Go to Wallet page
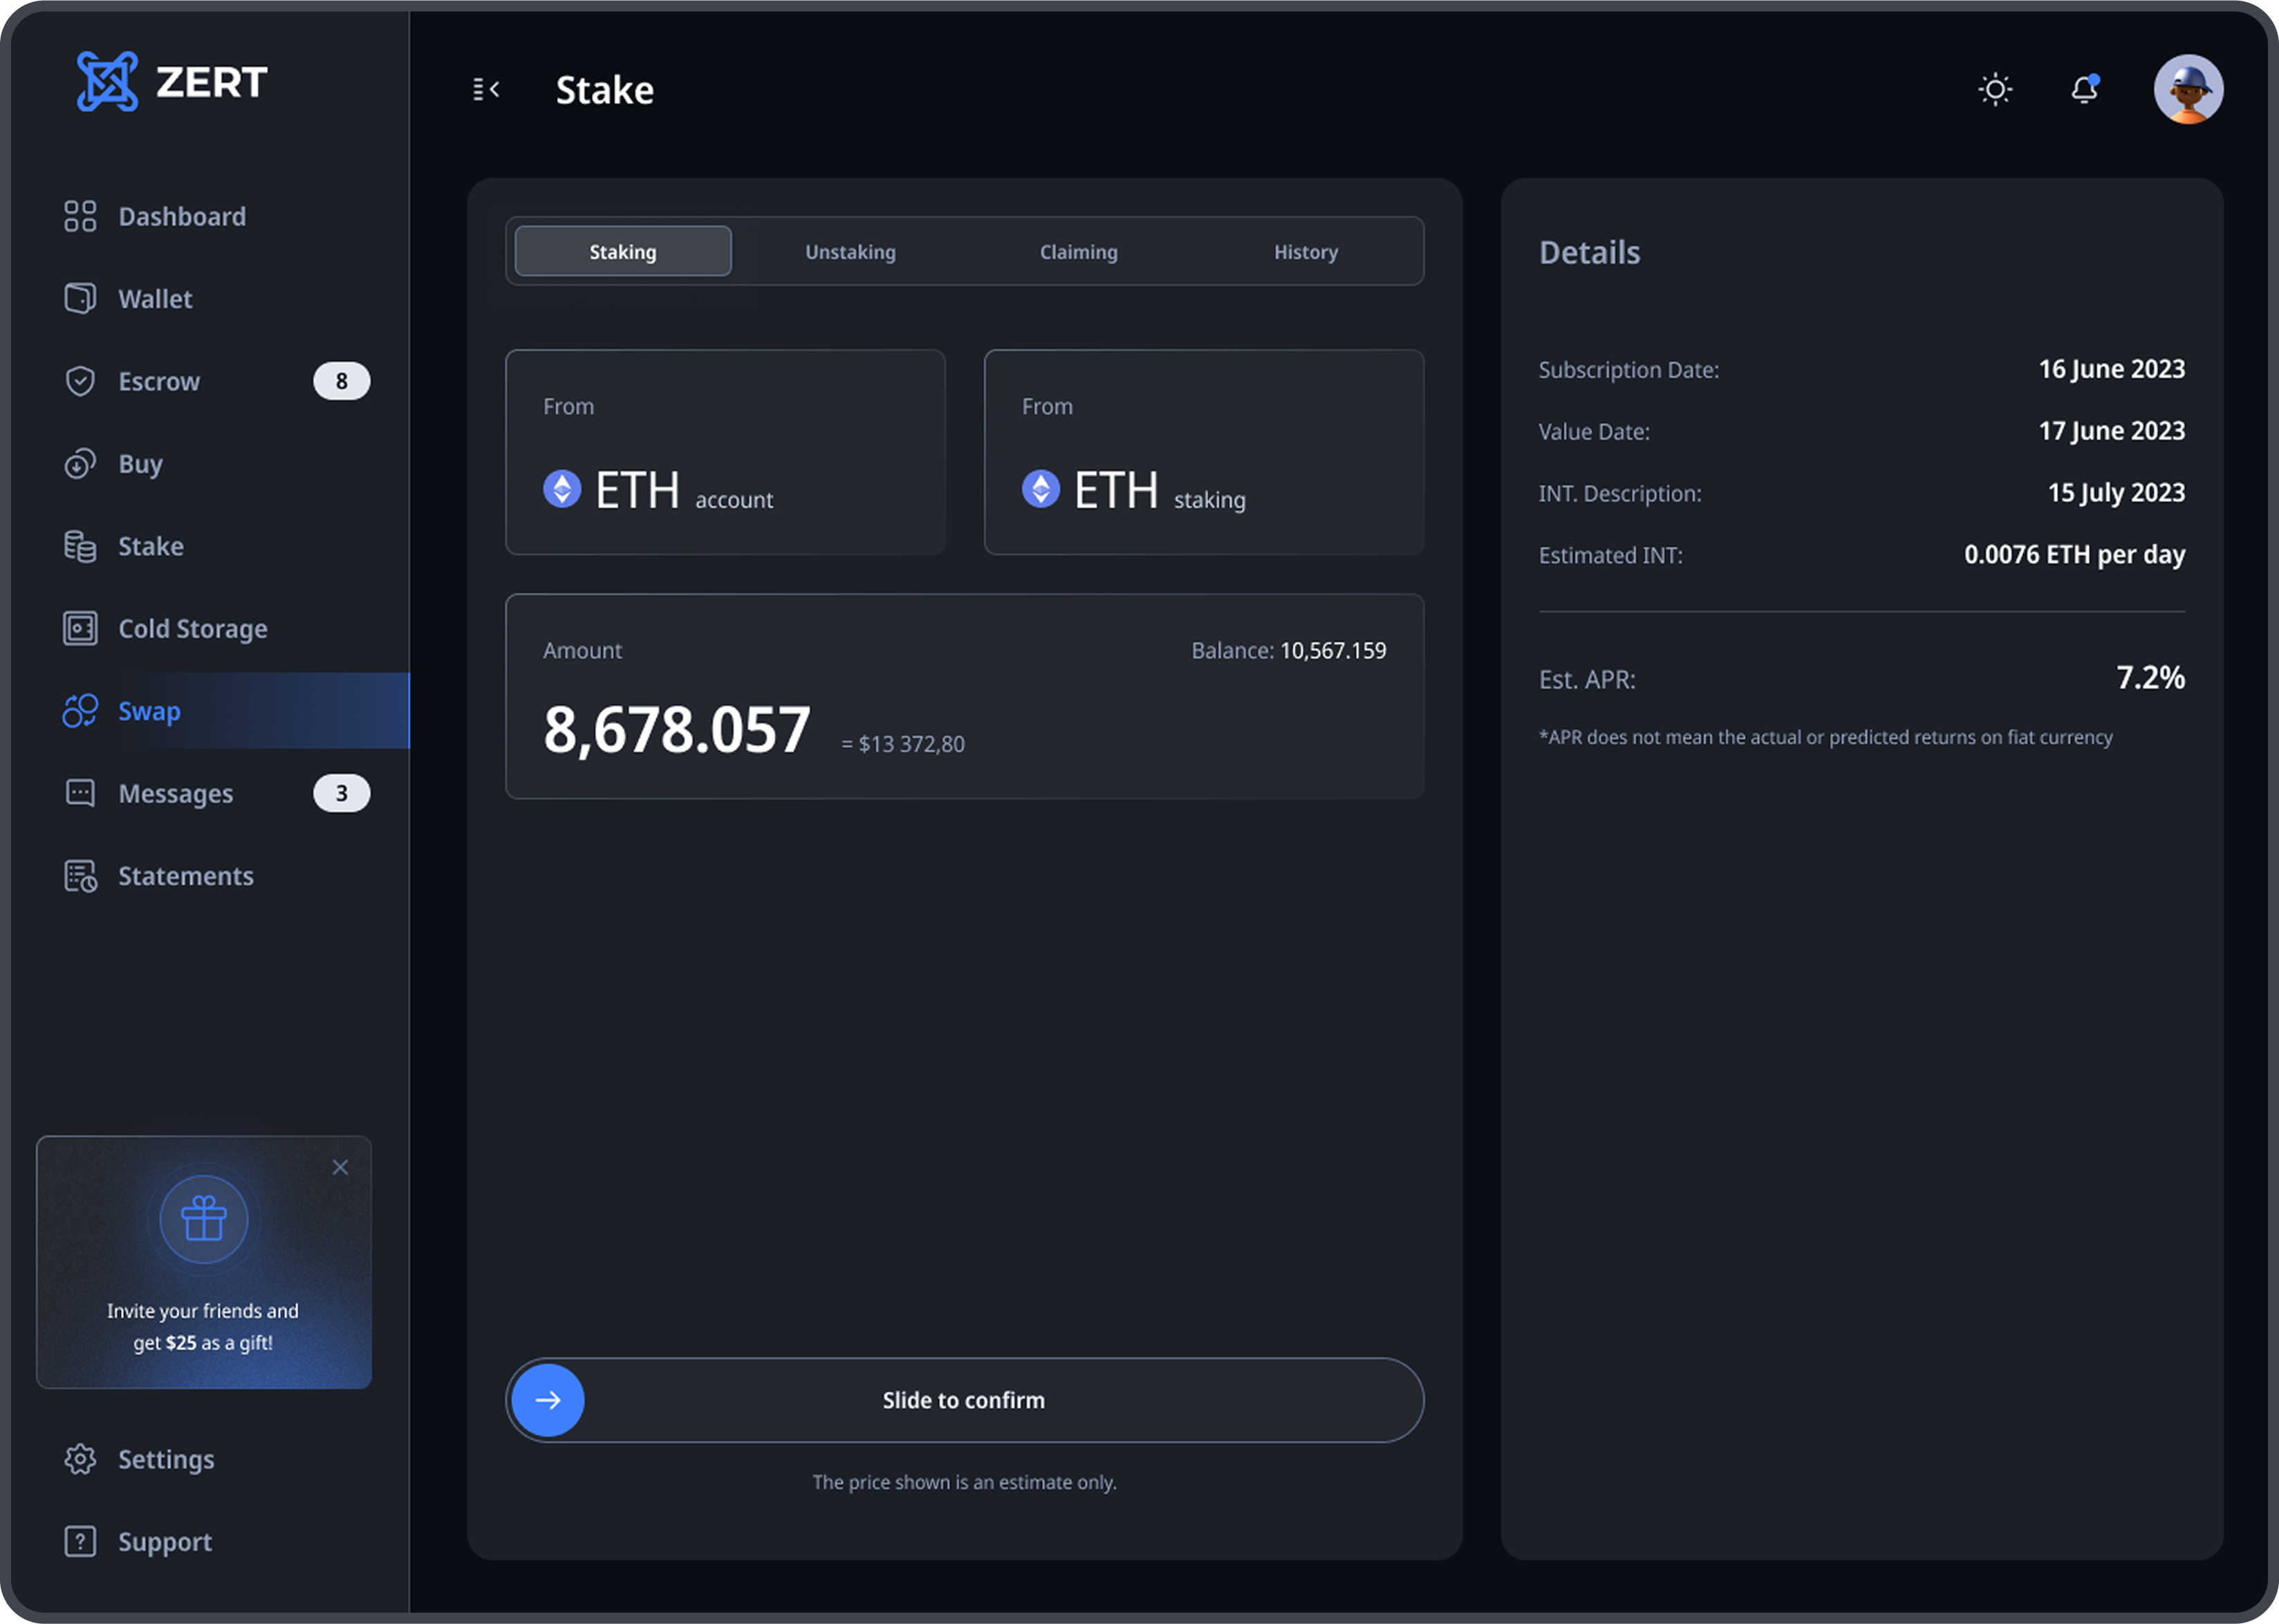2279x1624 pixels. [x=155, y=299]
